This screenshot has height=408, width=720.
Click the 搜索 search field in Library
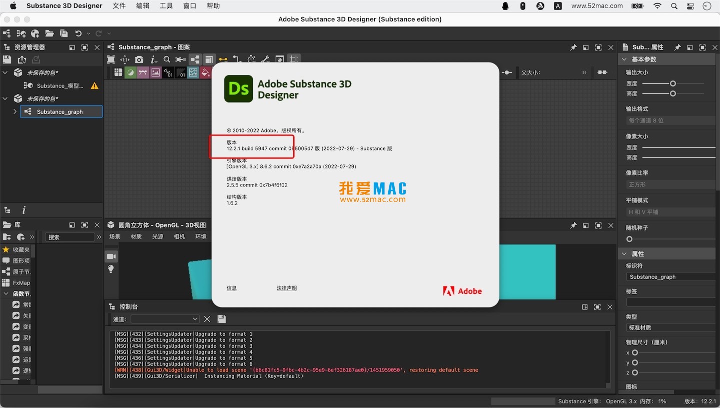click(70, 237)
